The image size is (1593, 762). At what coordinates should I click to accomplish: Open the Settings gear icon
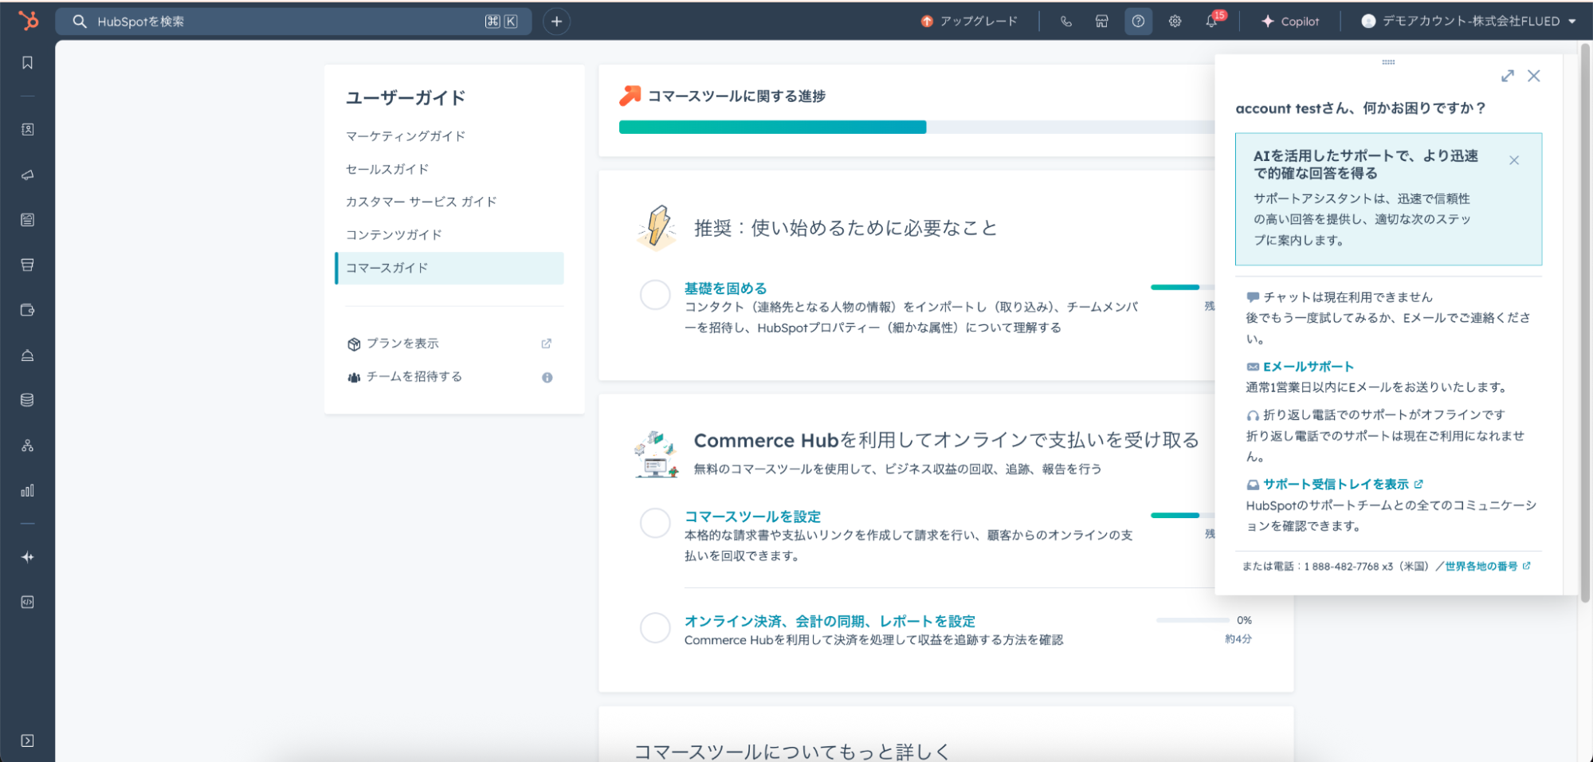pyautogui.click(x=1175, y=22)
